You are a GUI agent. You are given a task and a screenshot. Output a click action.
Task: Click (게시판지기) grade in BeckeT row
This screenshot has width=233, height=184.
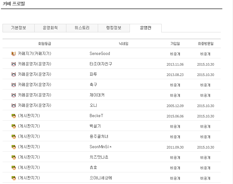(x=29, y=116)
